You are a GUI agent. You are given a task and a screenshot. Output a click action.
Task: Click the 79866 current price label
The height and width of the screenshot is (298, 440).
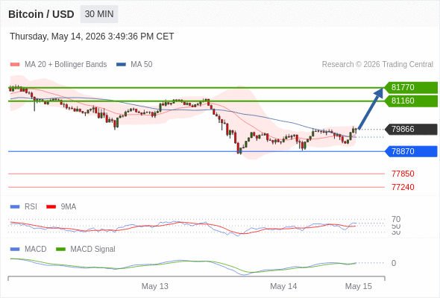[x=411, y=129]
